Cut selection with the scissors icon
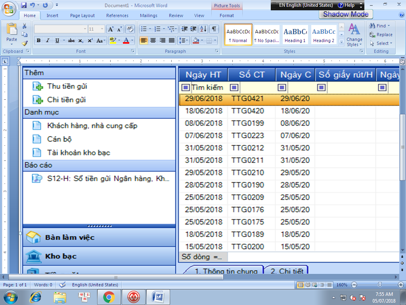The width and height of the screenshot is (406, 305). coord(25,26)
